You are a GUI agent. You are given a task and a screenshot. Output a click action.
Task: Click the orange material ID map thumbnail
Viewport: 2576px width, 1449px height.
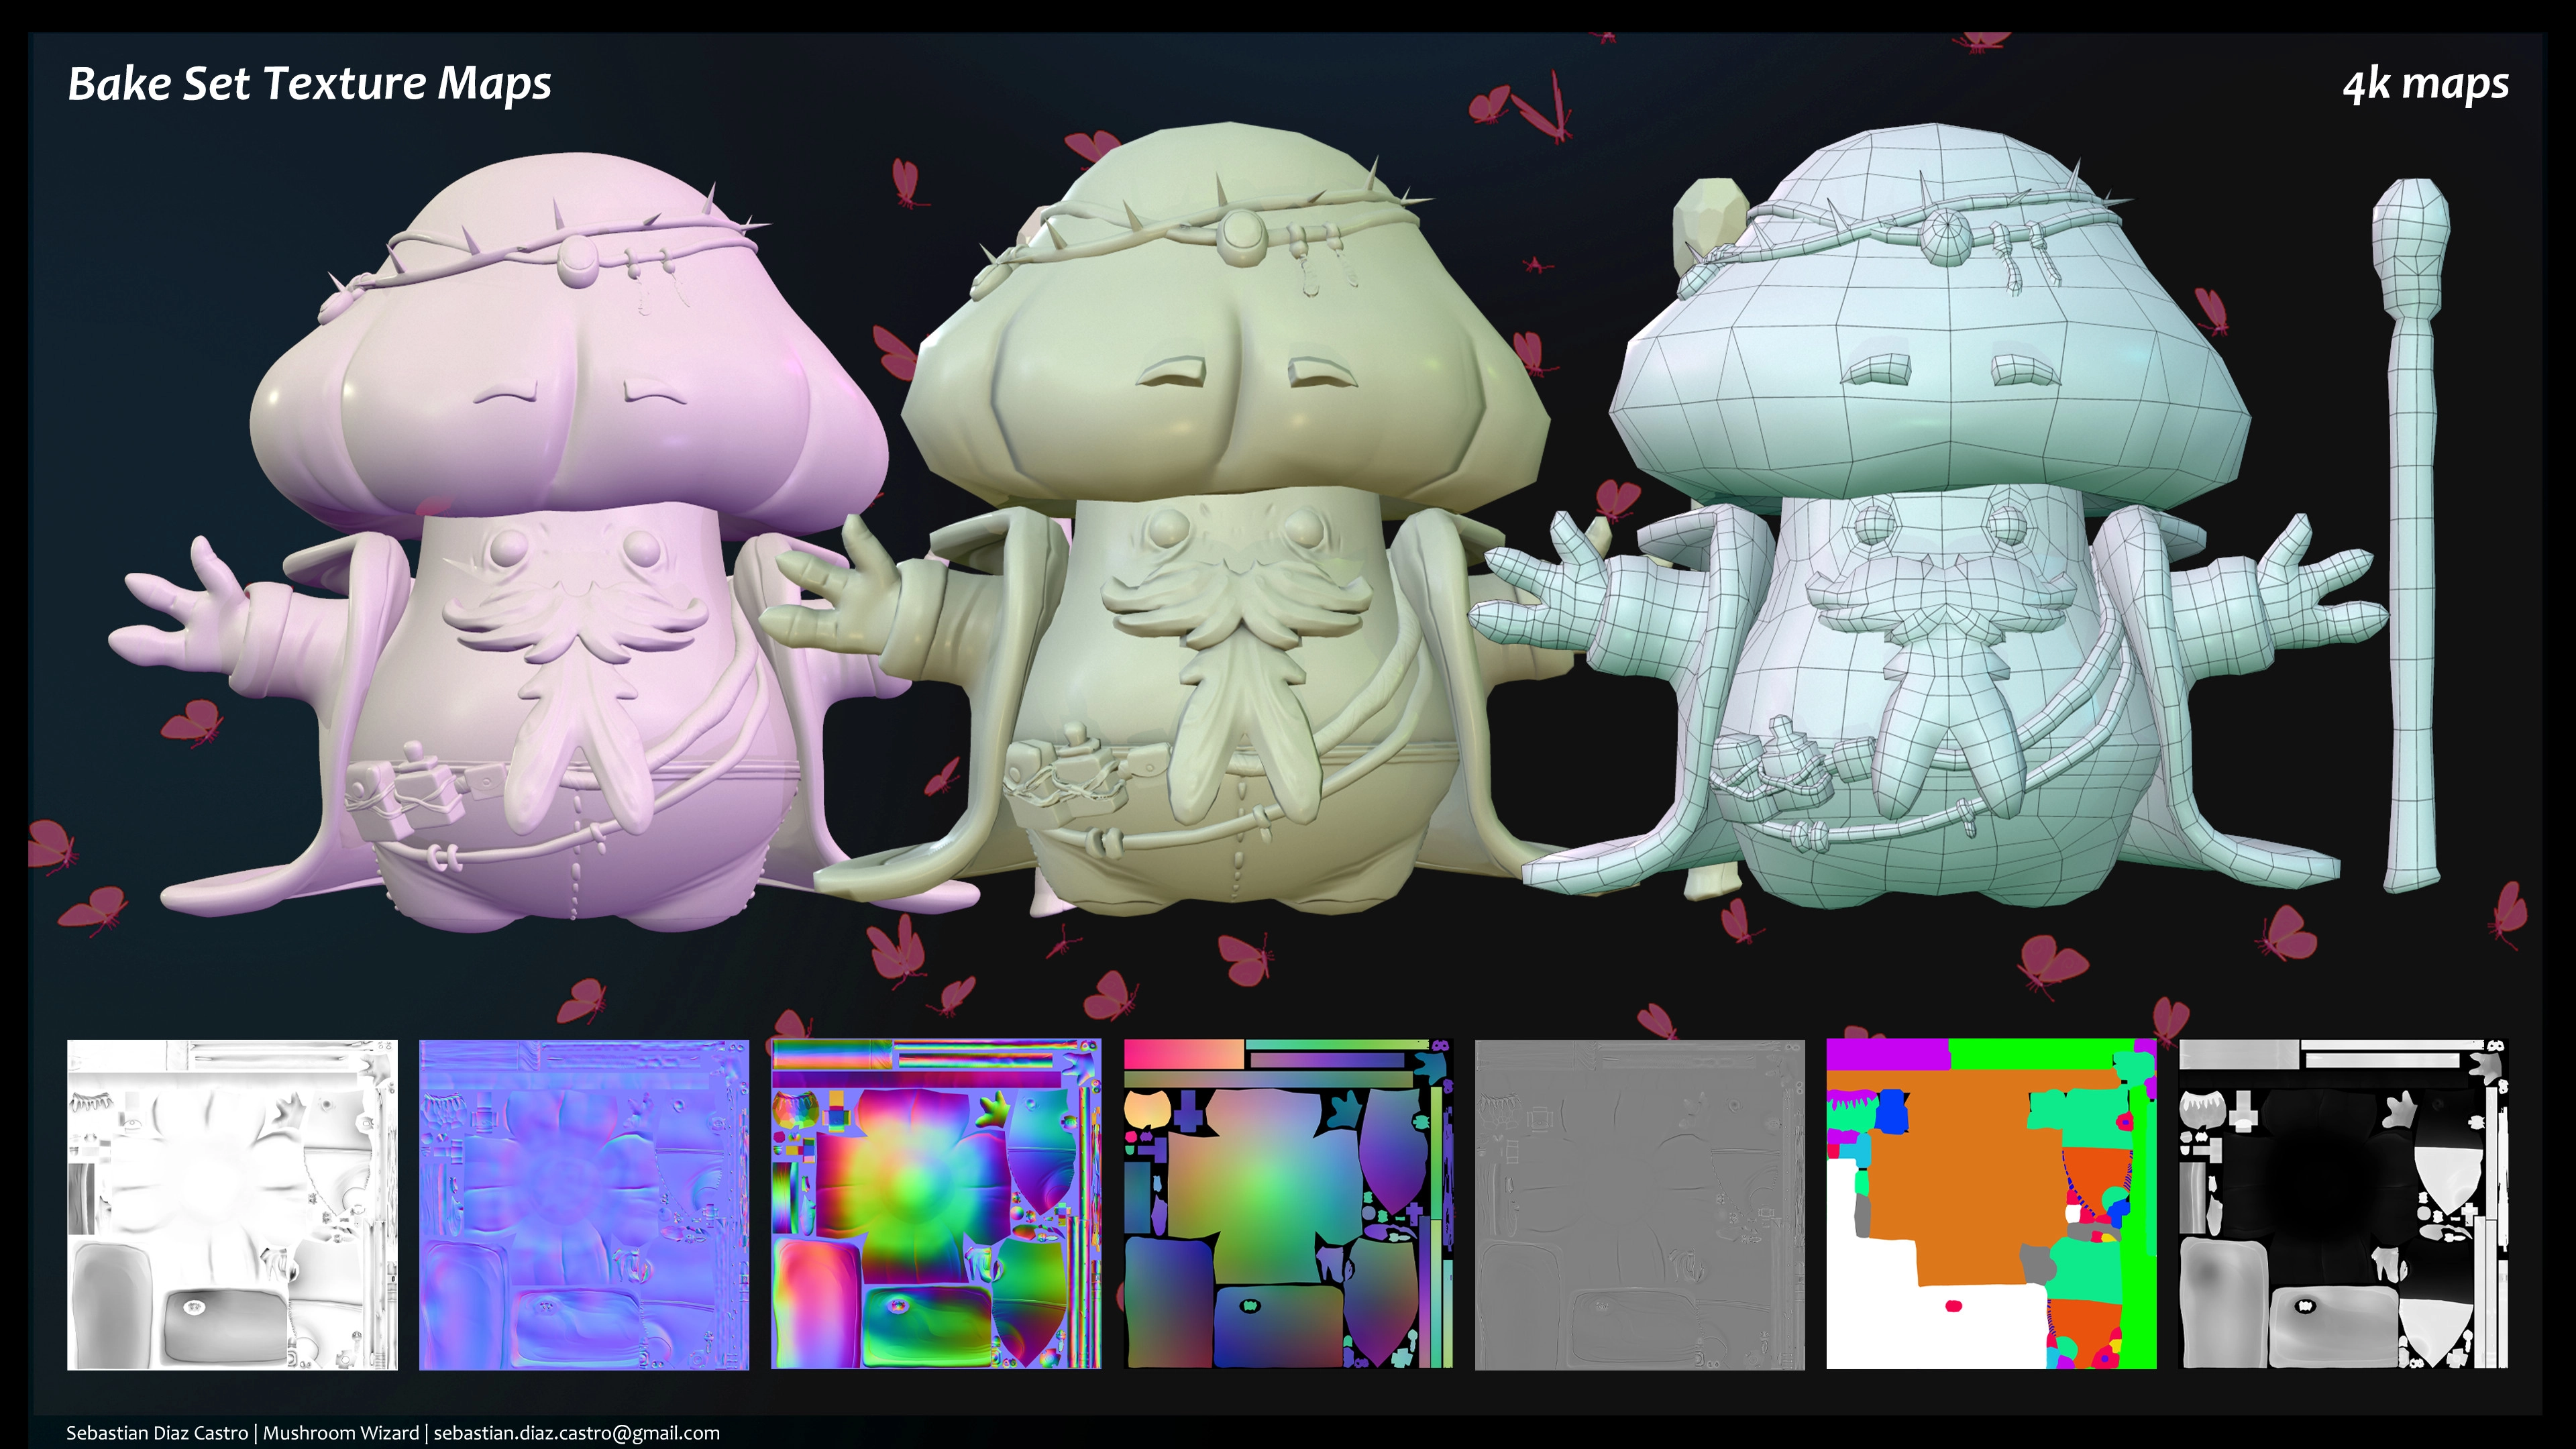[1991, 1204]
